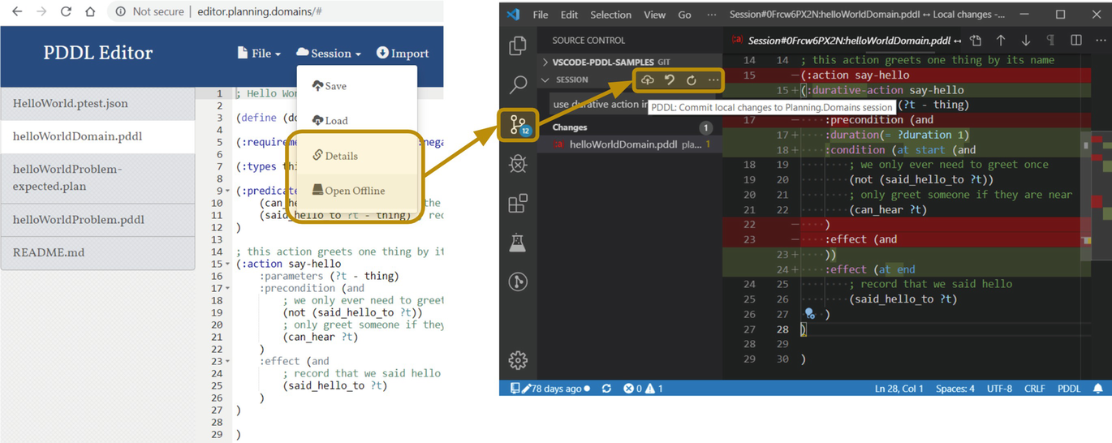The height and width of the screenshot is (443, 1112).
Task: Split the editor with split icon
Action: [1076, 41]
